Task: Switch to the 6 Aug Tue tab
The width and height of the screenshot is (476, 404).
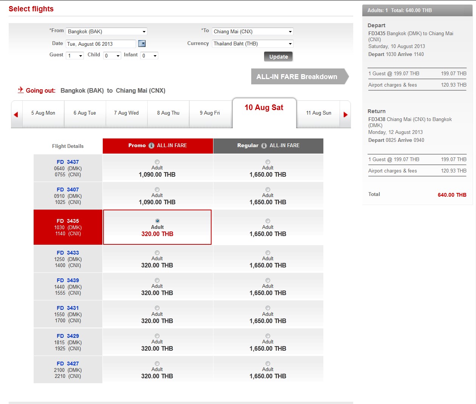Action: point(85,113)
